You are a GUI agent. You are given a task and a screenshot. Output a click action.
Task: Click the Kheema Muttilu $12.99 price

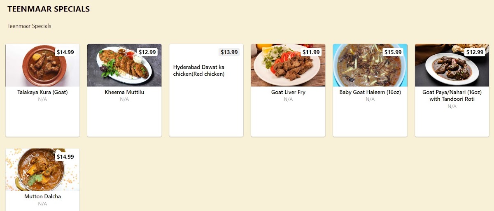point(147,52)
